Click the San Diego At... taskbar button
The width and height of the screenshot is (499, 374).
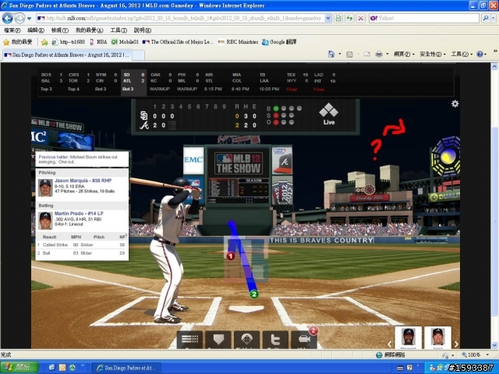click(126, 368)
